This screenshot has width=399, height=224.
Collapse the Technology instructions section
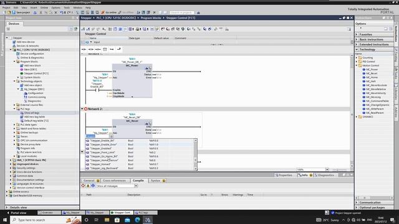coord(357,49)
